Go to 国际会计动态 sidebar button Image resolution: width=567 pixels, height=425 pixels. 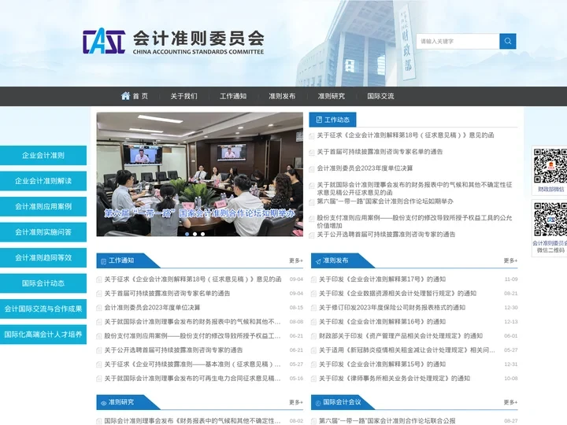43,283
